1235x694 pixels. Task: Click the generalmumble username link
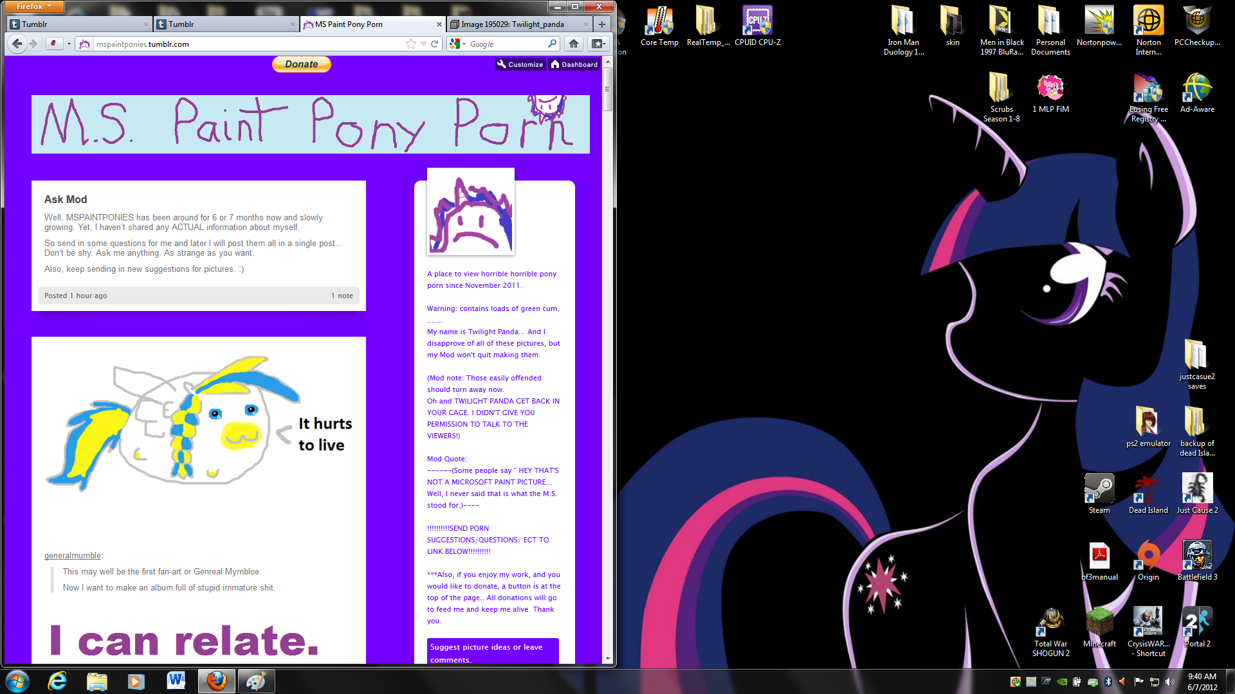click(x=72, y=555)
